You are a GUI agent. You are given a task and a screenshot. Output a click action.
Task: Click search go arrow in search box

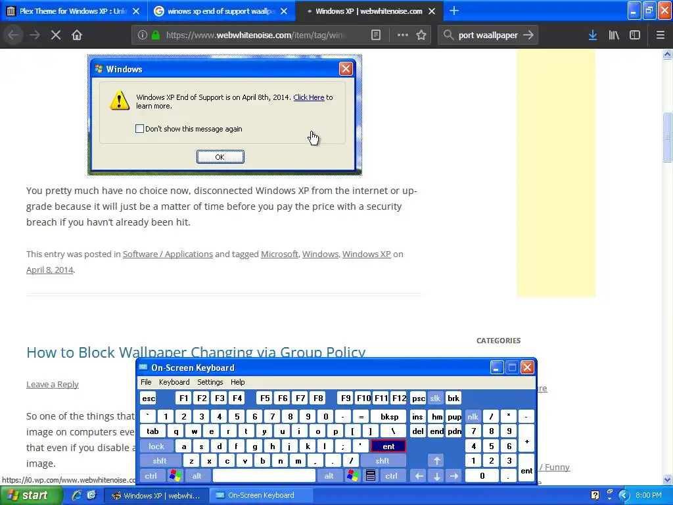(528, 36)
